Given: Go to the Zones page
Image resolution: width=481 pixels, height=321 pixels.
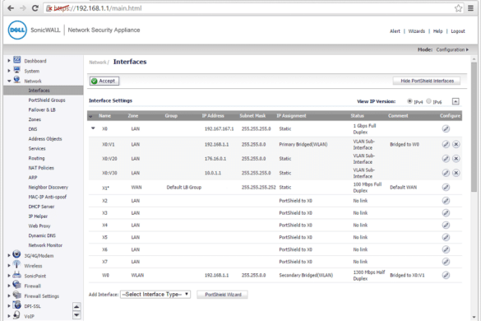Looking at the screenshot, I should point(35,119).
